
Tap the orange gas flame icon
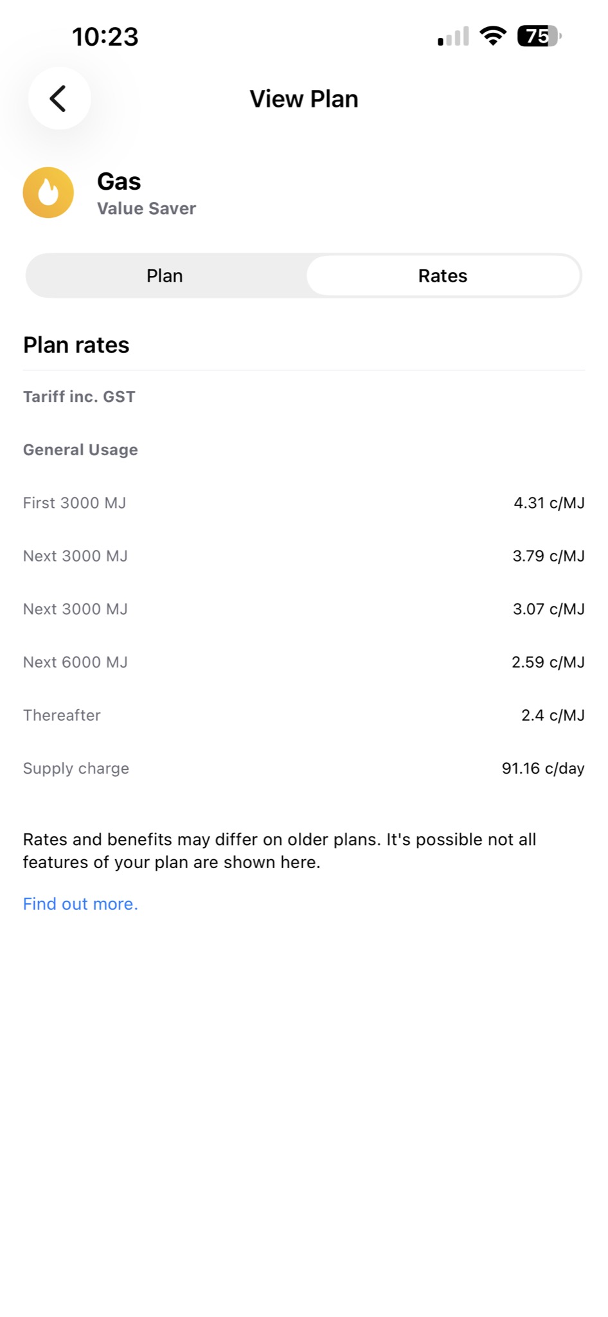(x=48, y=192)
